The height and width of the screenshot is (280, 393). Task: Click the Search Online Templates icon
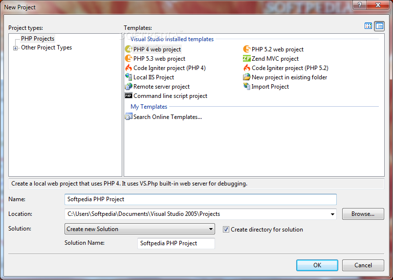(129, 117)
